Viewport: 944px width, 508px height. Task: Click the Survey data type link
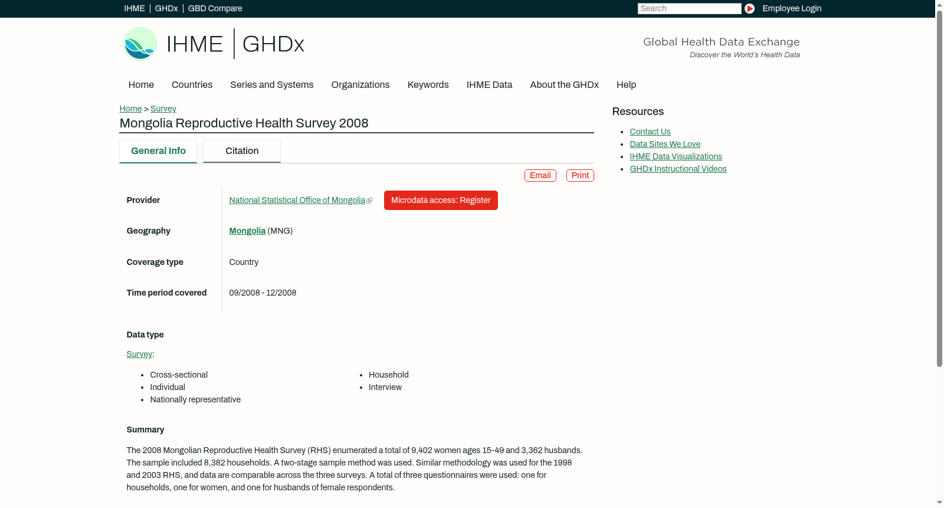pos(139,355)
